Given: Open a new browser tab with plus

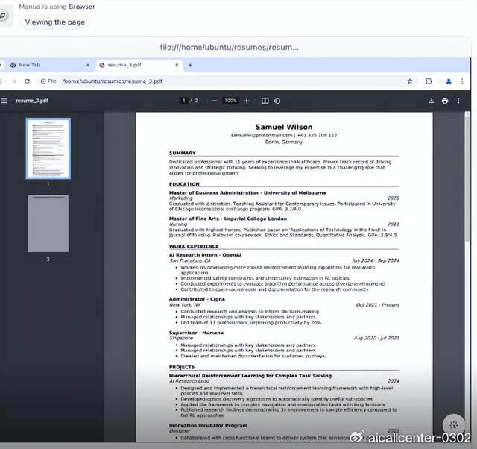Looking at the screenshot, I should [190, 65].
